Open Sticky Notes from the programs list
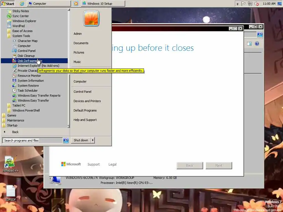The width and height of the screenshot is (283, 212). pyautogui.click(x=20, y=11)
